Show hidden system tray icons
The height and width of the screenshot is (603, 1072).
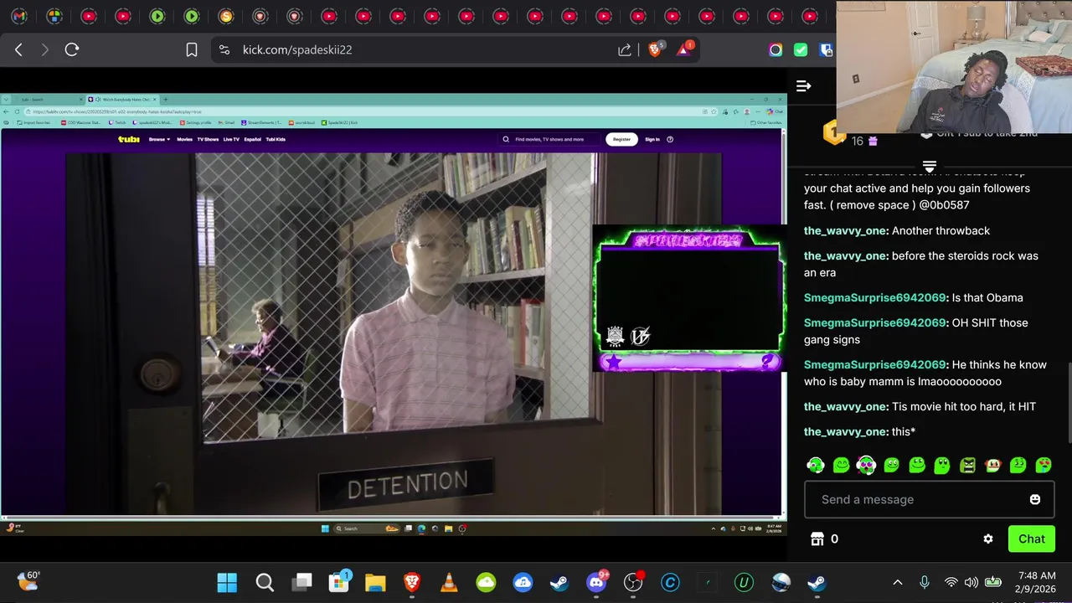pos(897,582)
